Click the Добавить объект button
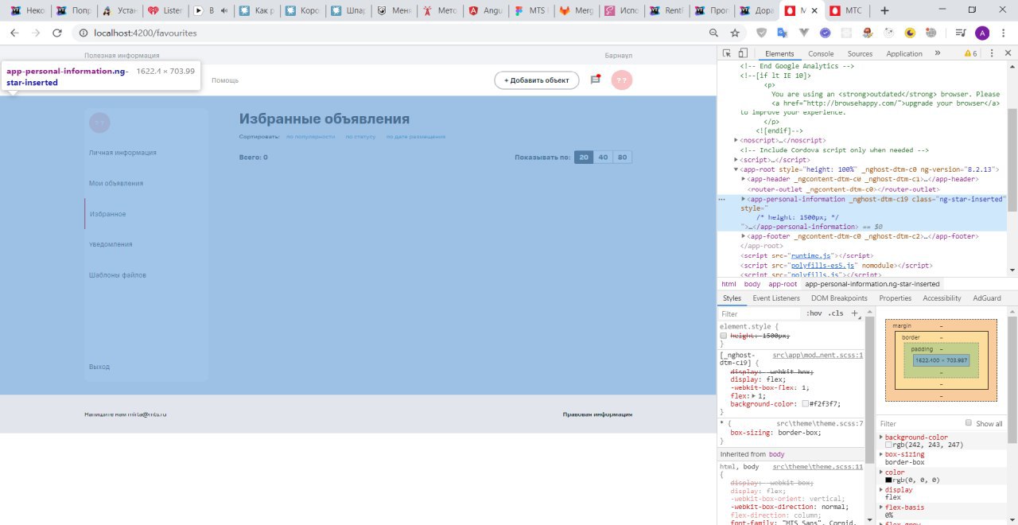This screenshot has height=525, width=1018. [537, 80]
